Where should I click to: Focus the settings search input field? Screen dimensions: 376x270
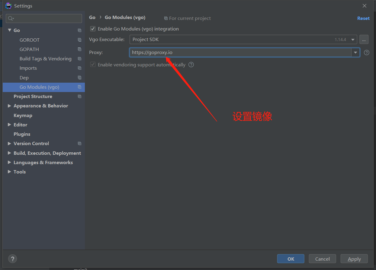pos(44,18)
